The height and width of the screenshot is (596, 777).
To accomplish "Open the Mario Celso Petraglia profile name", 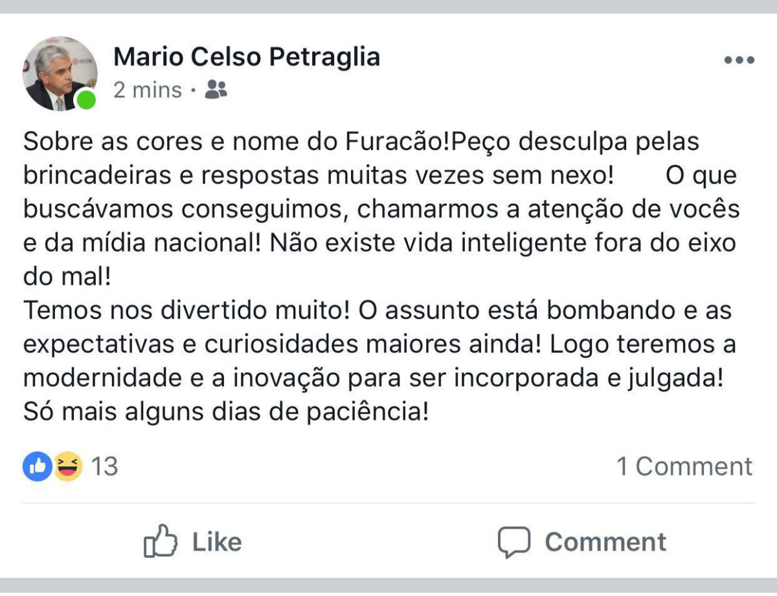I will pyautogui.click(x=247, y=57).
